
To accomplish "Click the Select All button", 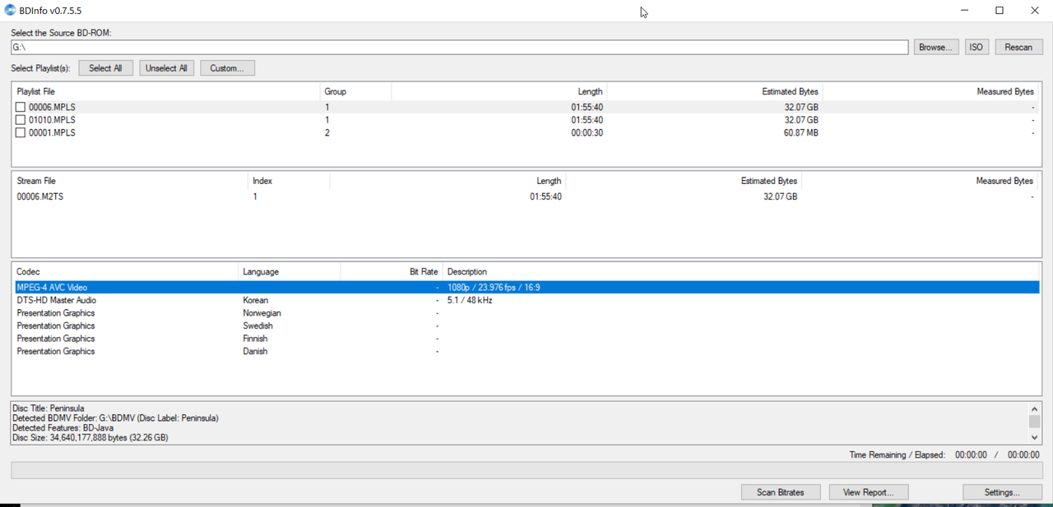I will (105, 68).
